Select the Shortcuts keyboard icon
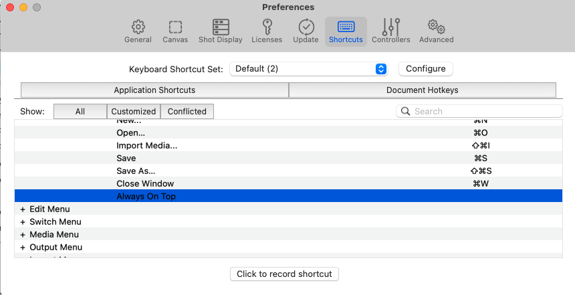575x295 pixels. (x=346, y=27)
